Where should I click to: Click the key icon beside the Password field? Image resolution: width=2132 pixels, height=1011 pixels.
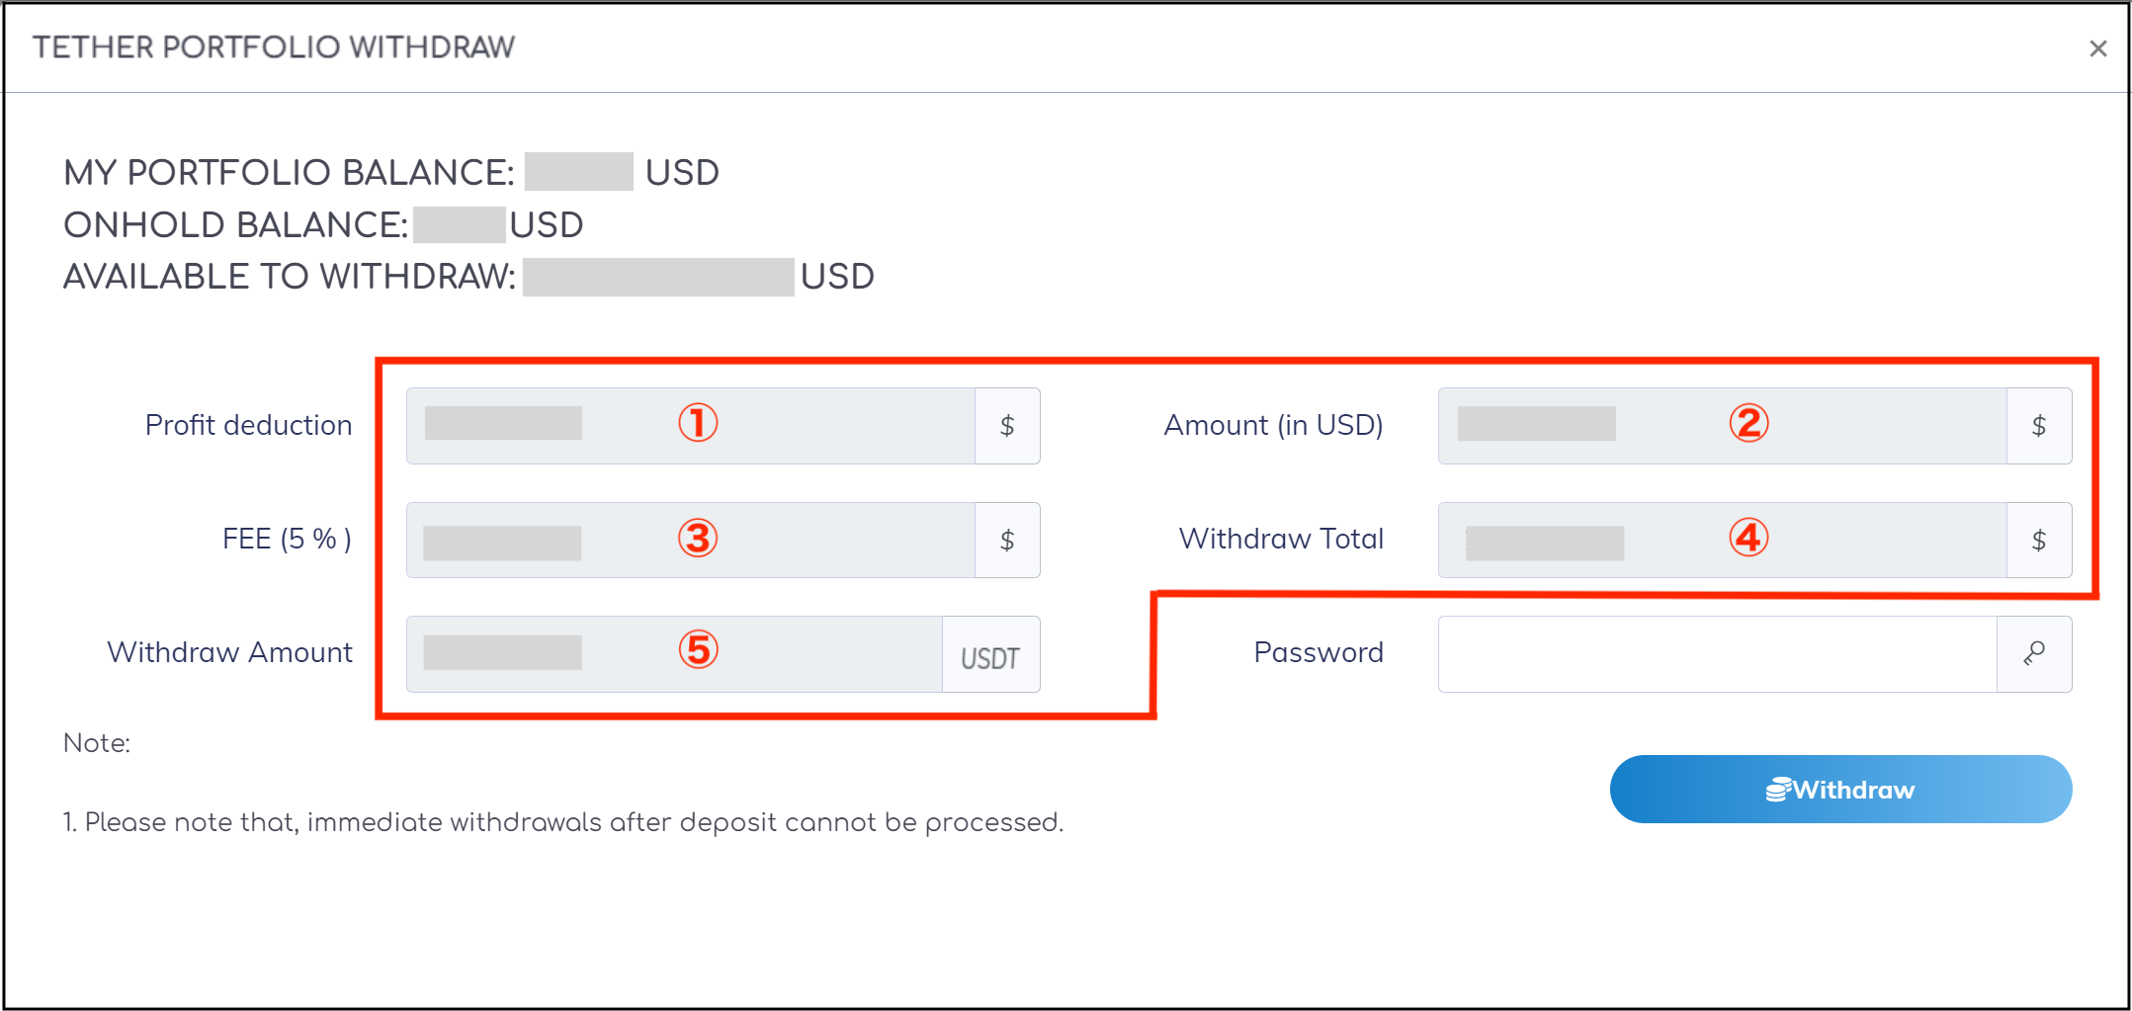pyautogui.click(x=2034, y=654)
